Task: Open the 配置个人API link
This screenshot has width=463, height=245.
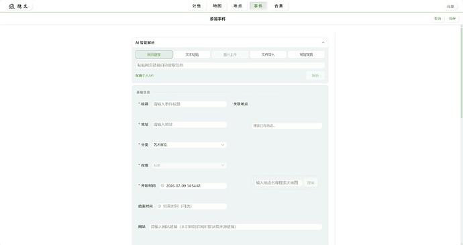Action: tap(144, 76)
